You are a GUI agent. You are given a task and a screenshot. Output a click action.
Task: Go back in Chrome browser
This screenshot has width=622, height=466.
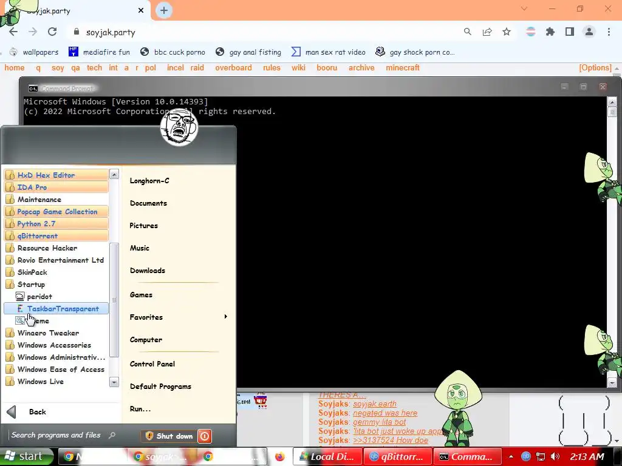click(x=13, y=32)
